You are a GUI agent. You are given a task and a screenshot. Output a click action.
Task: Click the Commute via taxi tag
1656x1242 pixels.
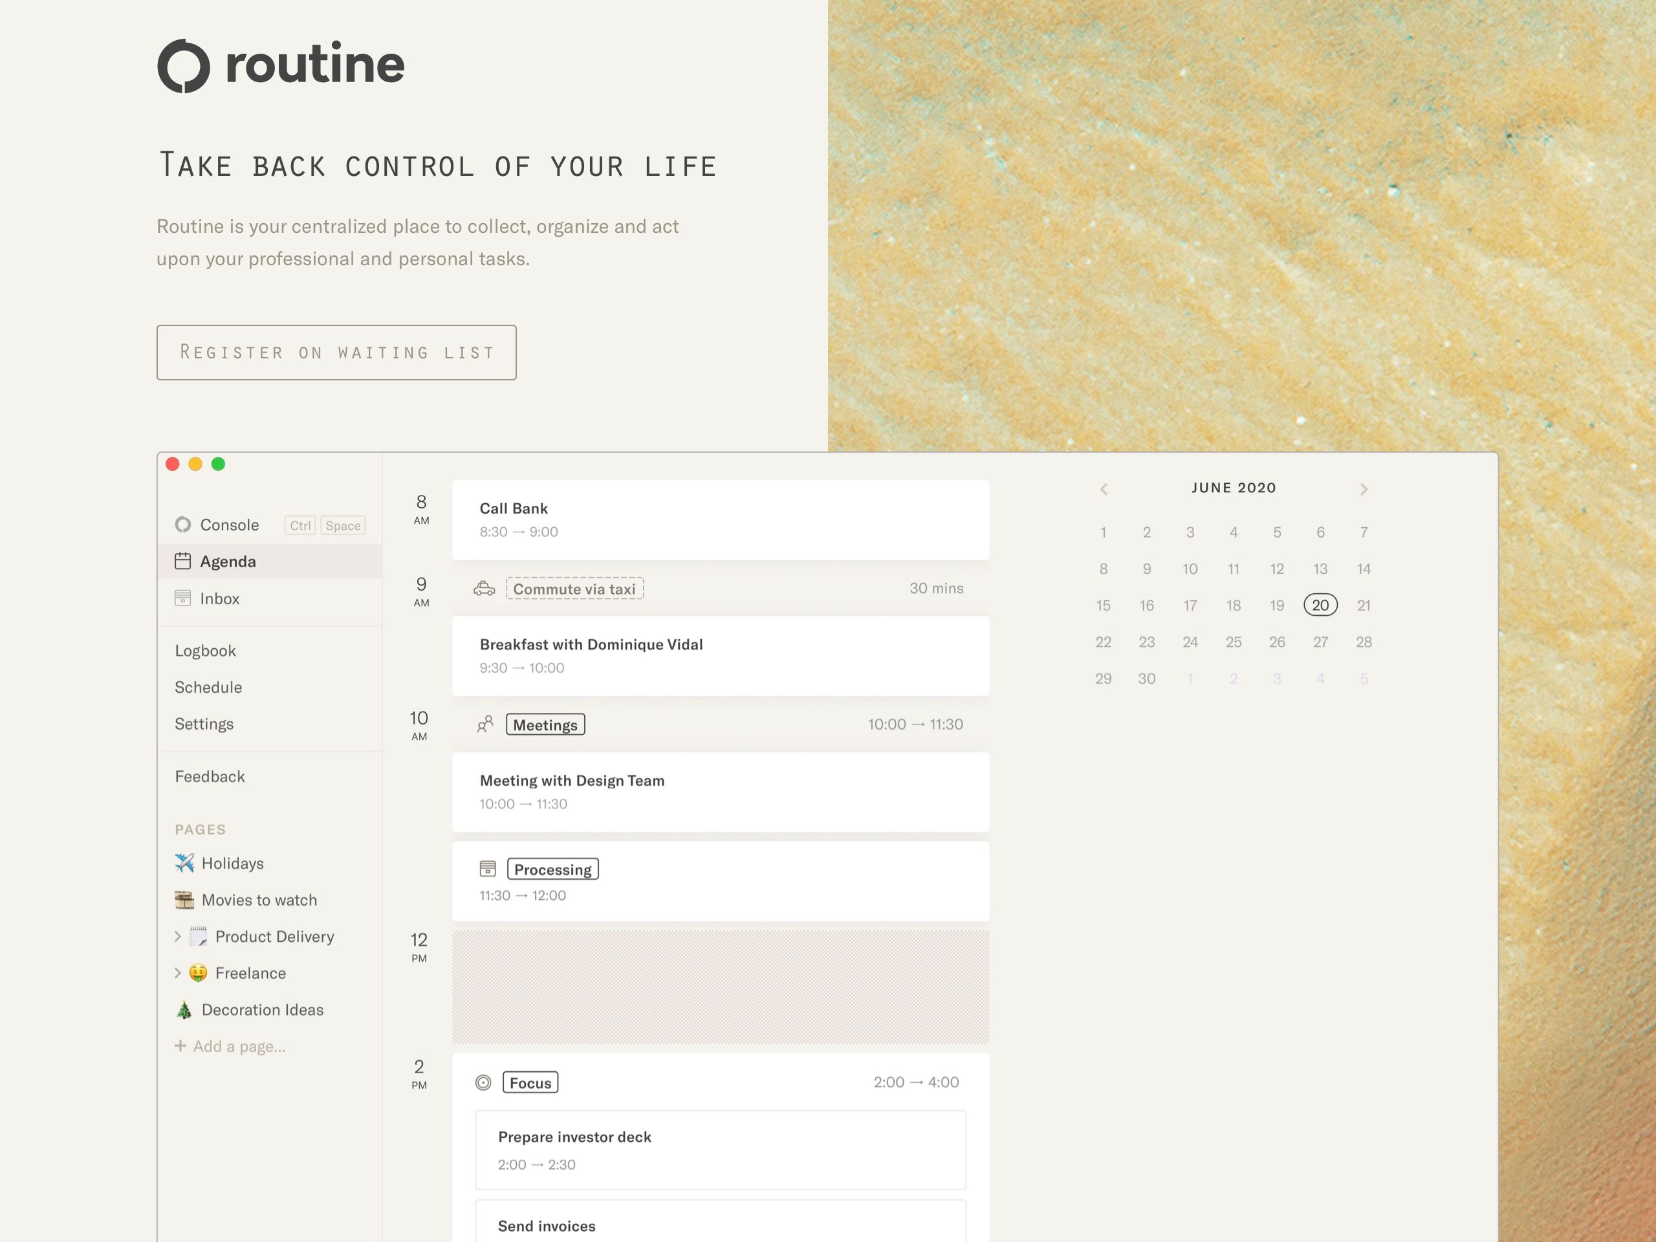click(574, 589)
